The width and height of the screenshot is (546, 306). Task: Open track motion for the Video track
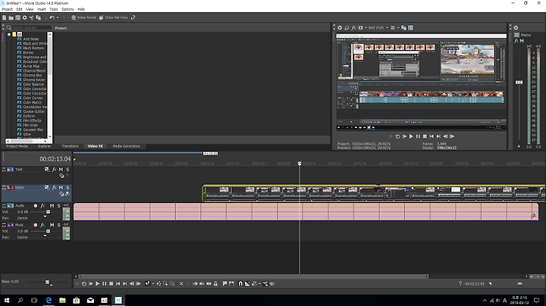[x=47, y=187]
